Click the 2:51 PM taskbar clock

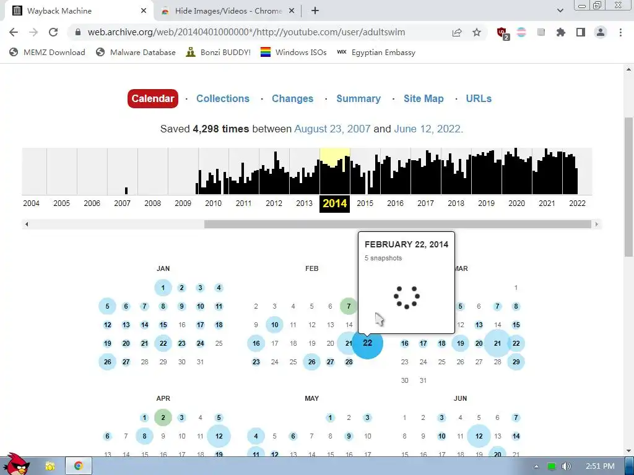pos(600,466)
